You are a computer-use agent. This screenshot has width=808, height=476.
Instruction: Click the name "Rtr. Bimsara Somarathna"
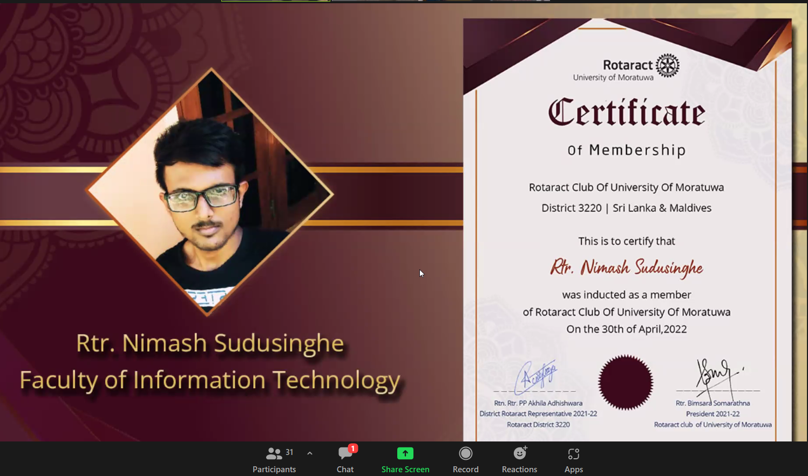[x=713, y=403]
